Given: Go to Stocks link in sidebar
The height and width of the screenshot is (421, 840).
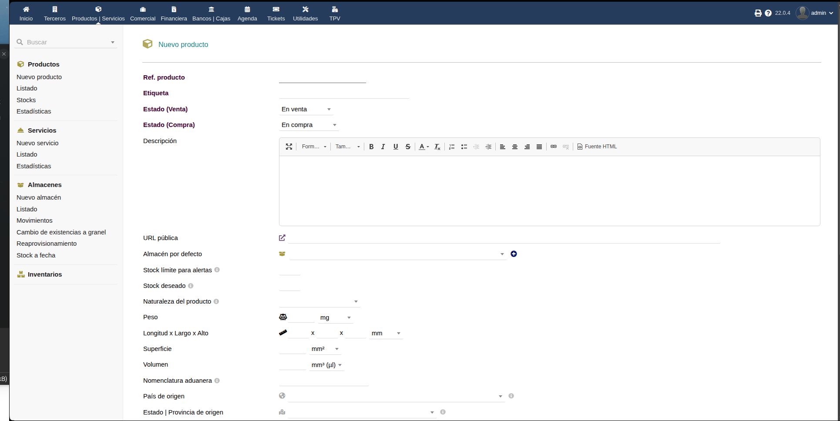Looking at the screenshot, I should [26, 100].
